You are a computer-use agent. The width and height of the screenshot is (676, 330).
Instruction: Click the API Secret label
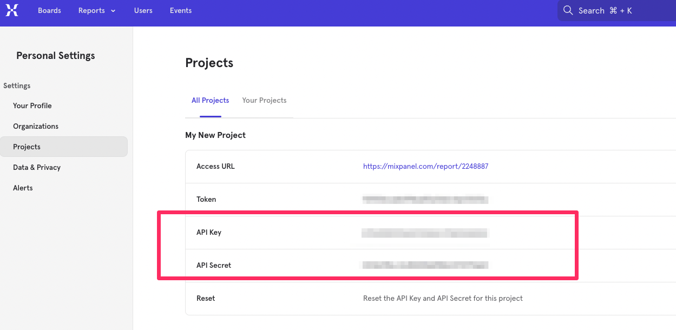click(214, 266)
